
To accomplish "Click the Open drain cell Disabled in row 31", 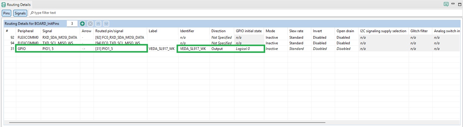I will tap(347, 49).
